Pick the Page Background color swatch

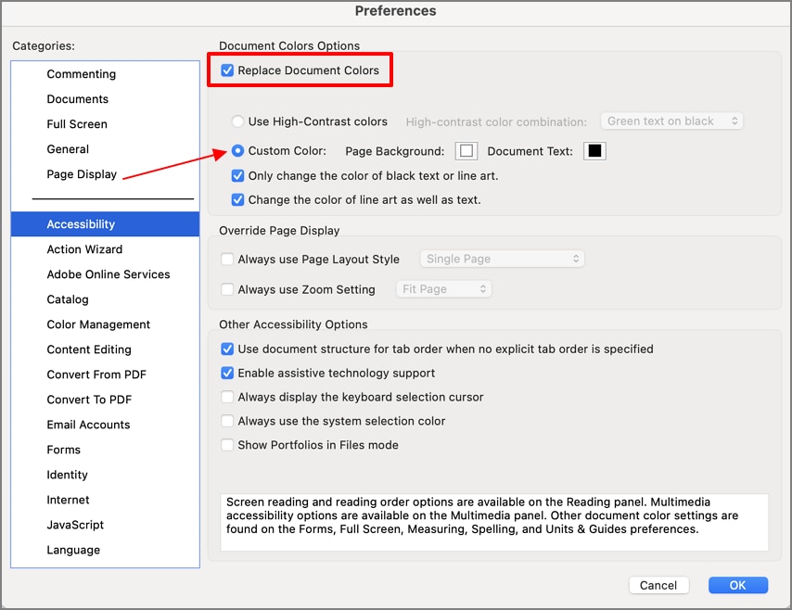coord(466,151)
